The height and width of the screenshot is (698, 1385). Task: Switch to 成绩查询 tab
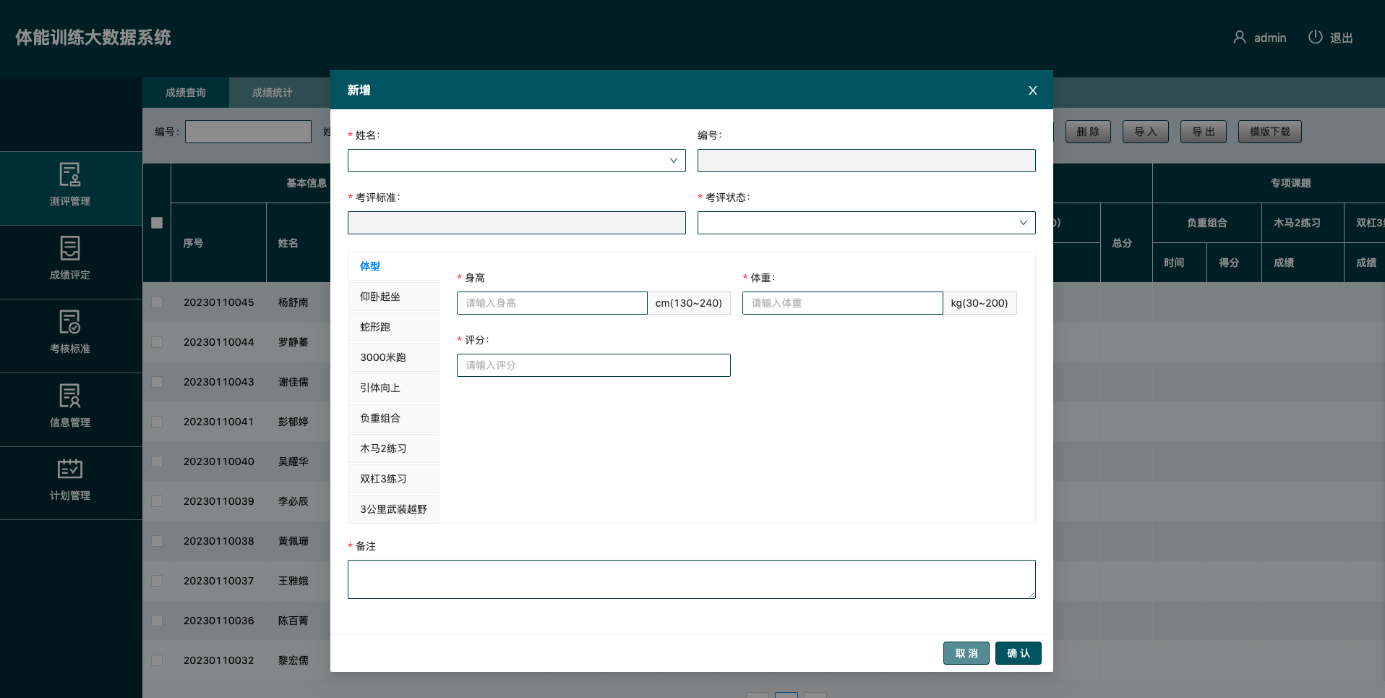186,93
